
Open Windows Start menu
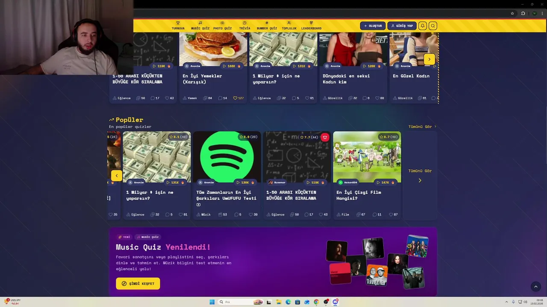pyautogui.click(x=212, y=302)
